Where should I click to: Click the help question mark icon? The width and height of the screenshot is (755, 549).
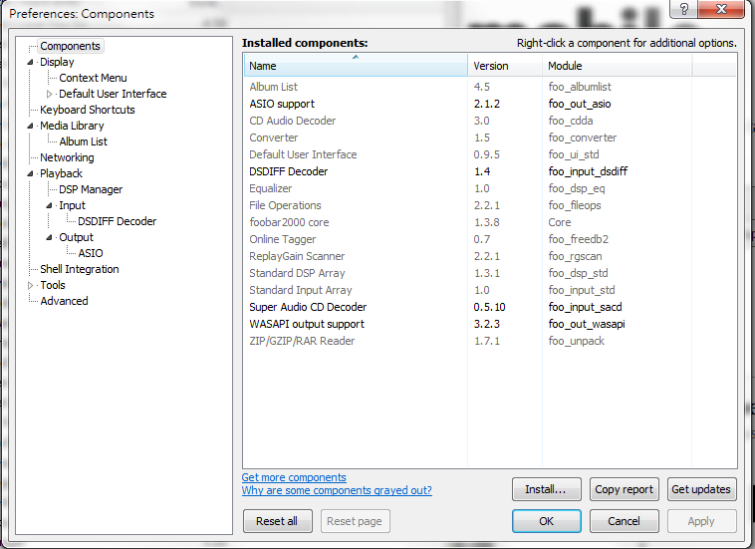coord(683,8)
